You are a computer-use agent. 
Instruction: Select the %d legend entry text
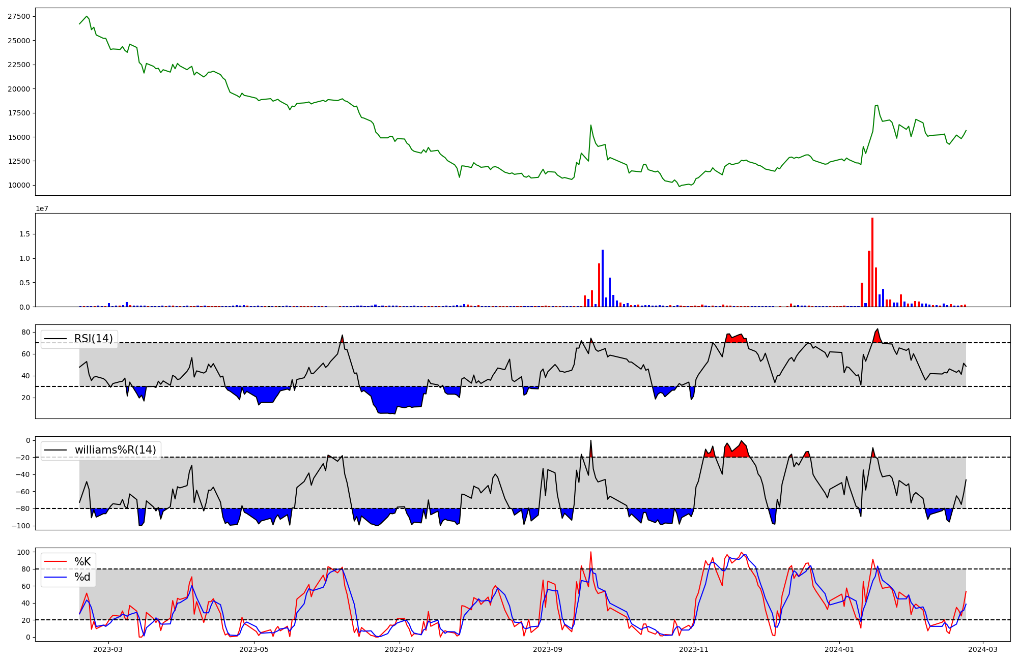(82, 577)
